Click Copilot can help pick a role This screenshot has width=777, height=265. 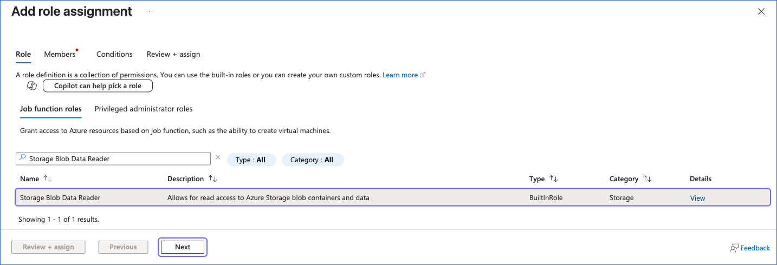click(x=98, y=86)
